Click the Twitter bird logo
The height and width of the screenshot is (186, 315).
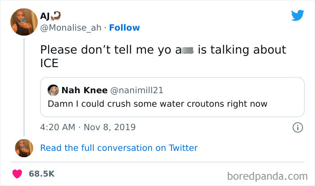coord(297,16)
